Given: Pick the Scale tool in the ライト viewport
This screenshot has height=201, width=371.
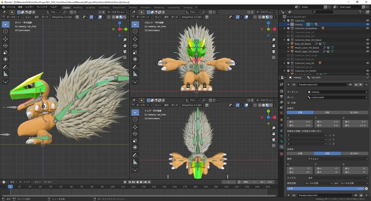Looking at the screenshot, I should click(x=6, y=53).
